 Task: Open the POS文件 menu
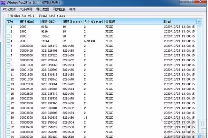9,9
